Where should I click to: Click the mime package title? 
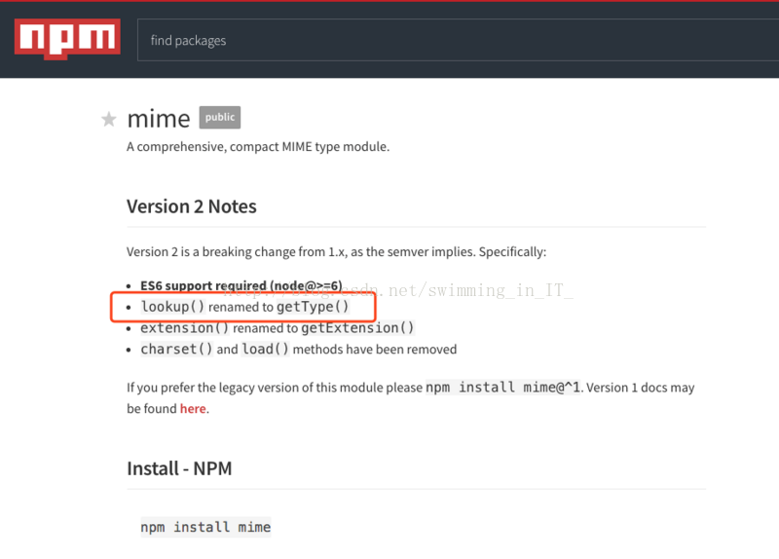tap(159, 119)
